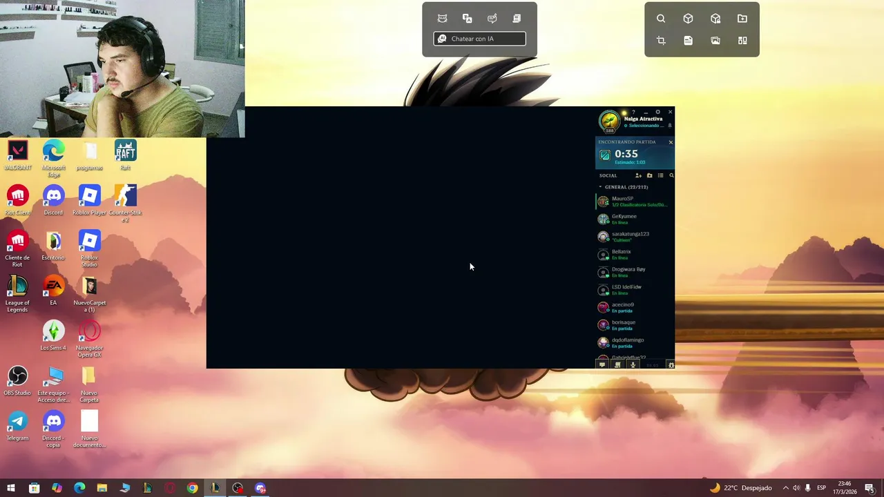This screenshot has width=884, height=497.
Task: Click the folder icon in the overlay toolbar
Action: pos(742,19)
